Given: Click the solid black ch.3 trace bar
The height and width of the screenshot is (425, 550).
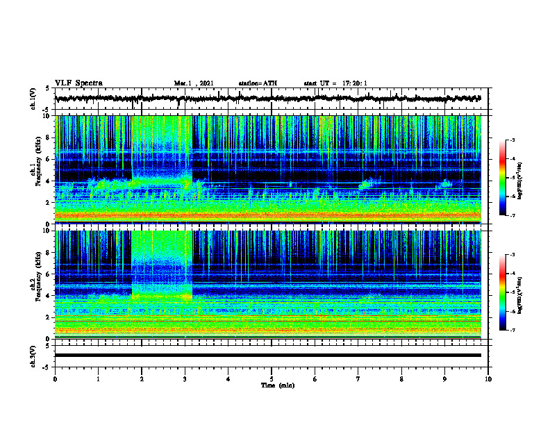Looking at the screenshot, I should [268, 356].
